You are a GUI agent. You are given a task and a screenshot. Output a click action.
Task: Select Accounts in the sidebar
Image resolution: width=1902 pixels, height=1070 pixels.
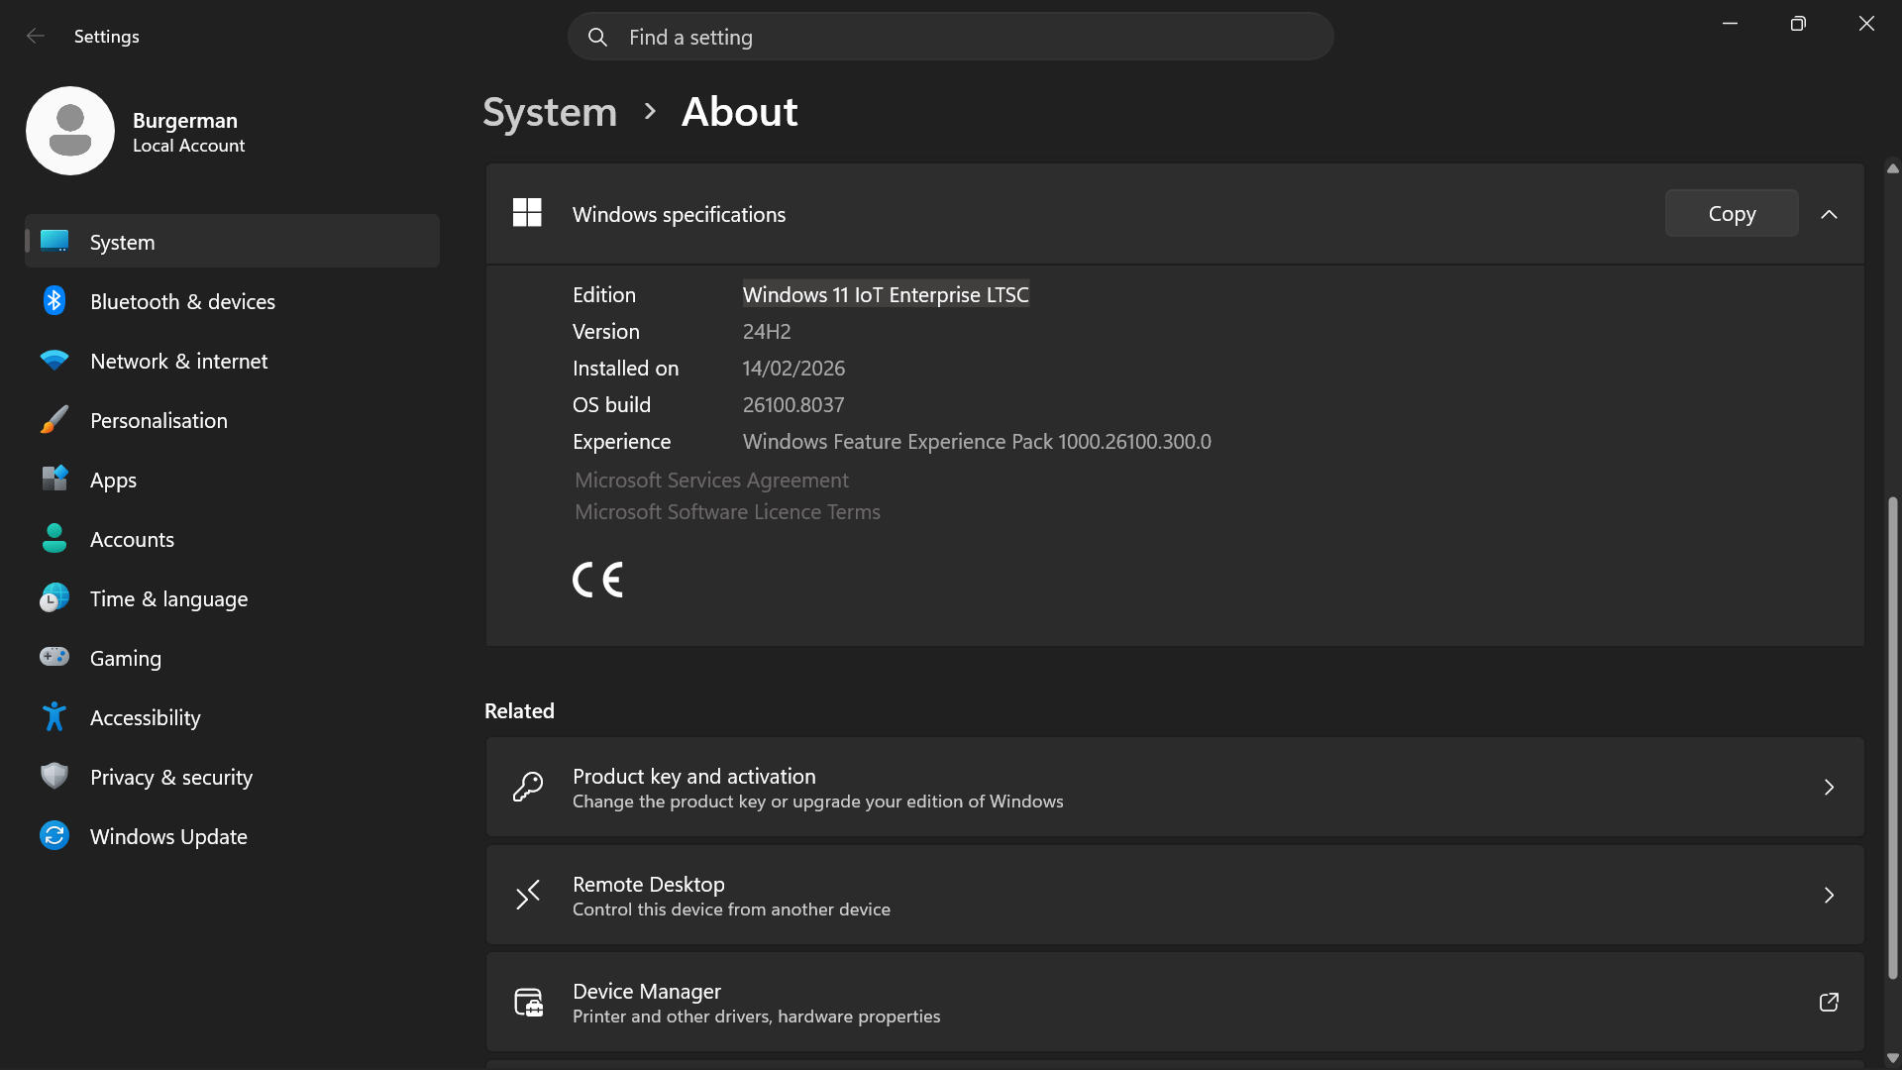132,540
